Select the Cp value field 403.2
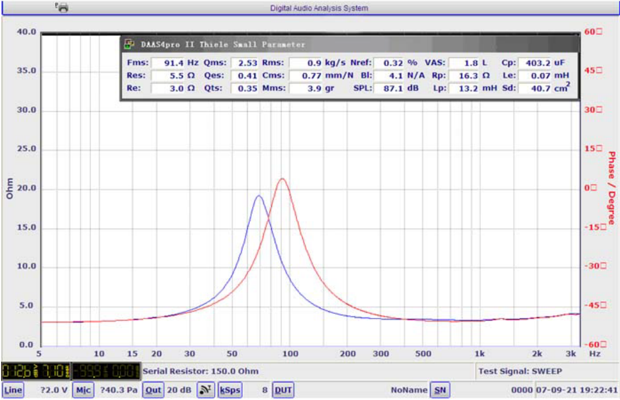 (535, 63)
